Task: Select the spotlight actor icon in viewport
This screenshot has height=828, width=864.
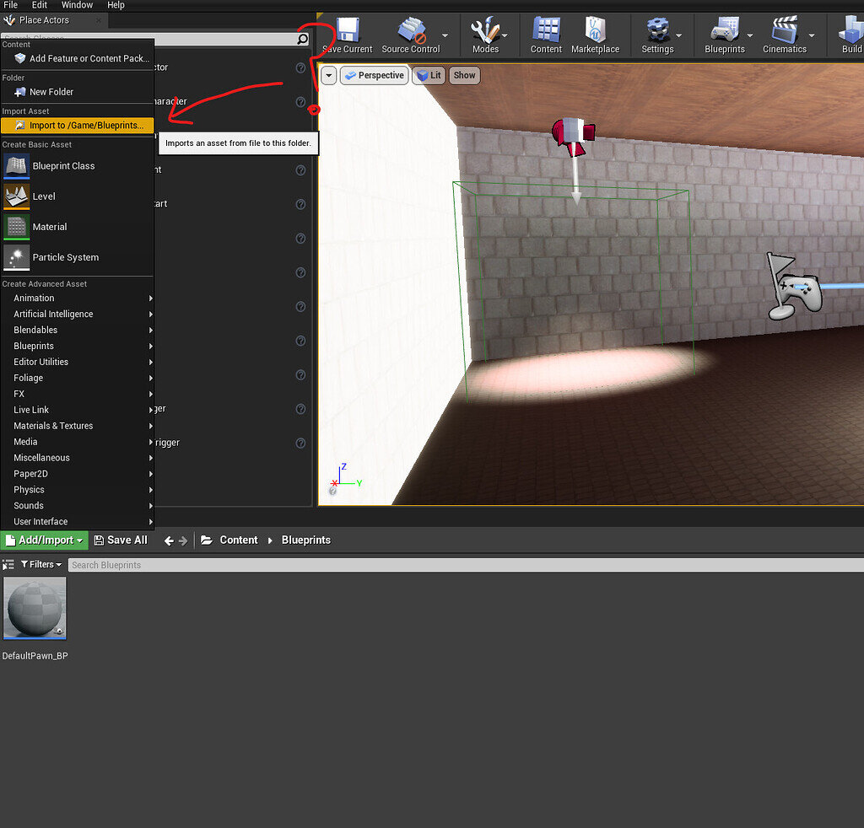Action: [573, 137]
